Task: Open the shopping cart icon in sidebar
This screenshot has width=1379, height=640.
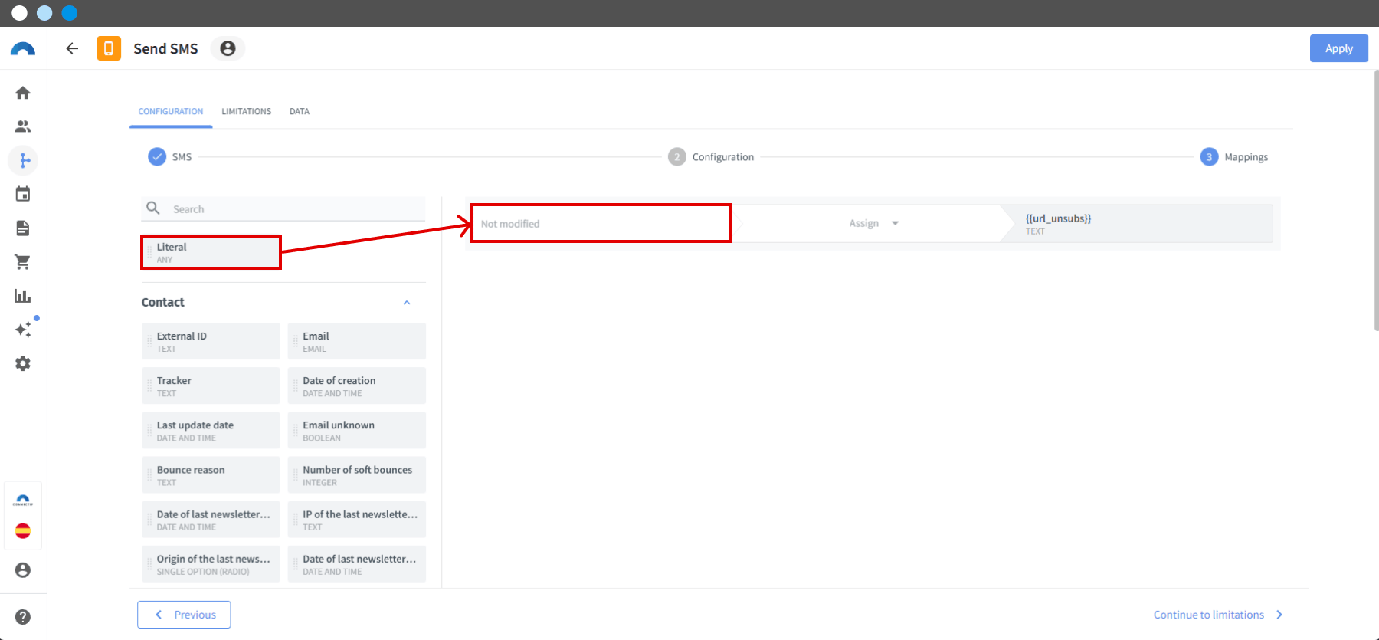Action: click(23, 262)
